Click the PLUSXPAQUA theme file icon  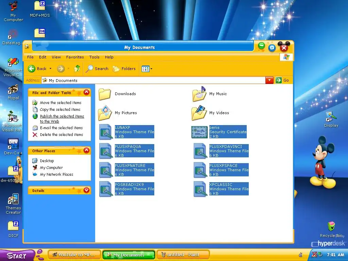(x=106, y=151)
